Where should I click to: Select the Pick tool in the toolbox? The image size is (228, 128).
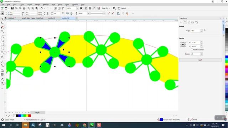click(2, 19)
